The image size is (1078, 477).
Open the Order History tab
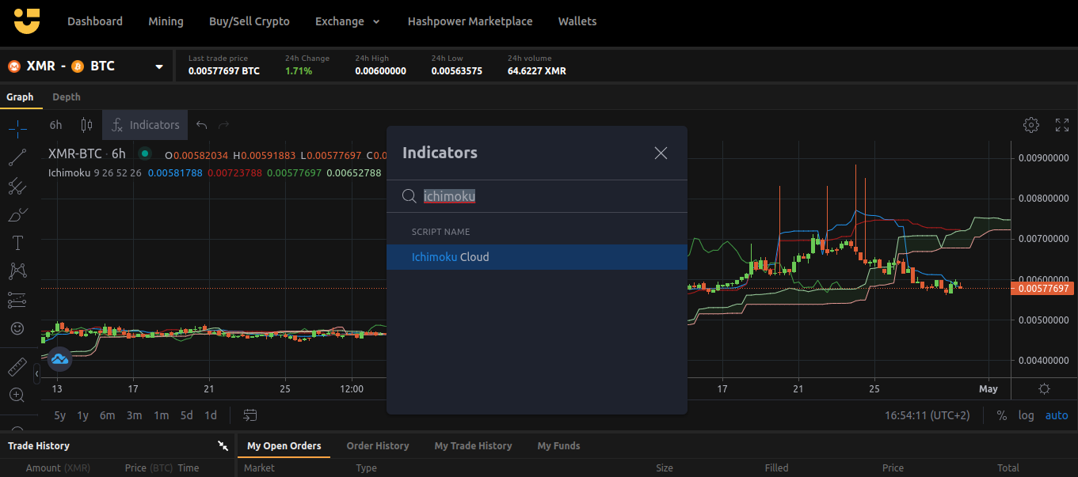[378, 446]
